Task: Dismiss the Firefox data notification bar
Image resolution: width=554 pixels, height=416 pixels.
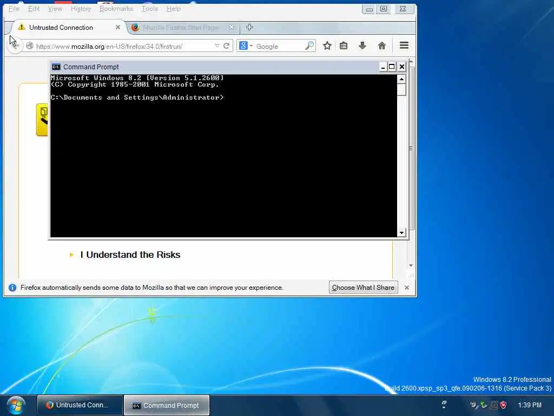Action: click(x=407, y=288)
